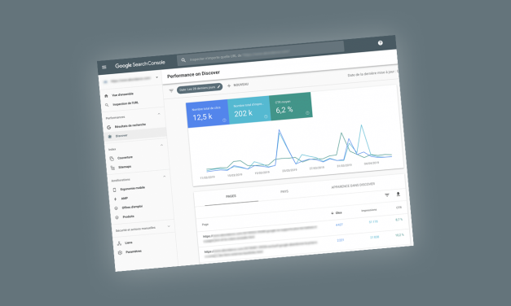The image size is (511, 306).
Task: Click help icon on CTR moyen card
Action: 307,113
